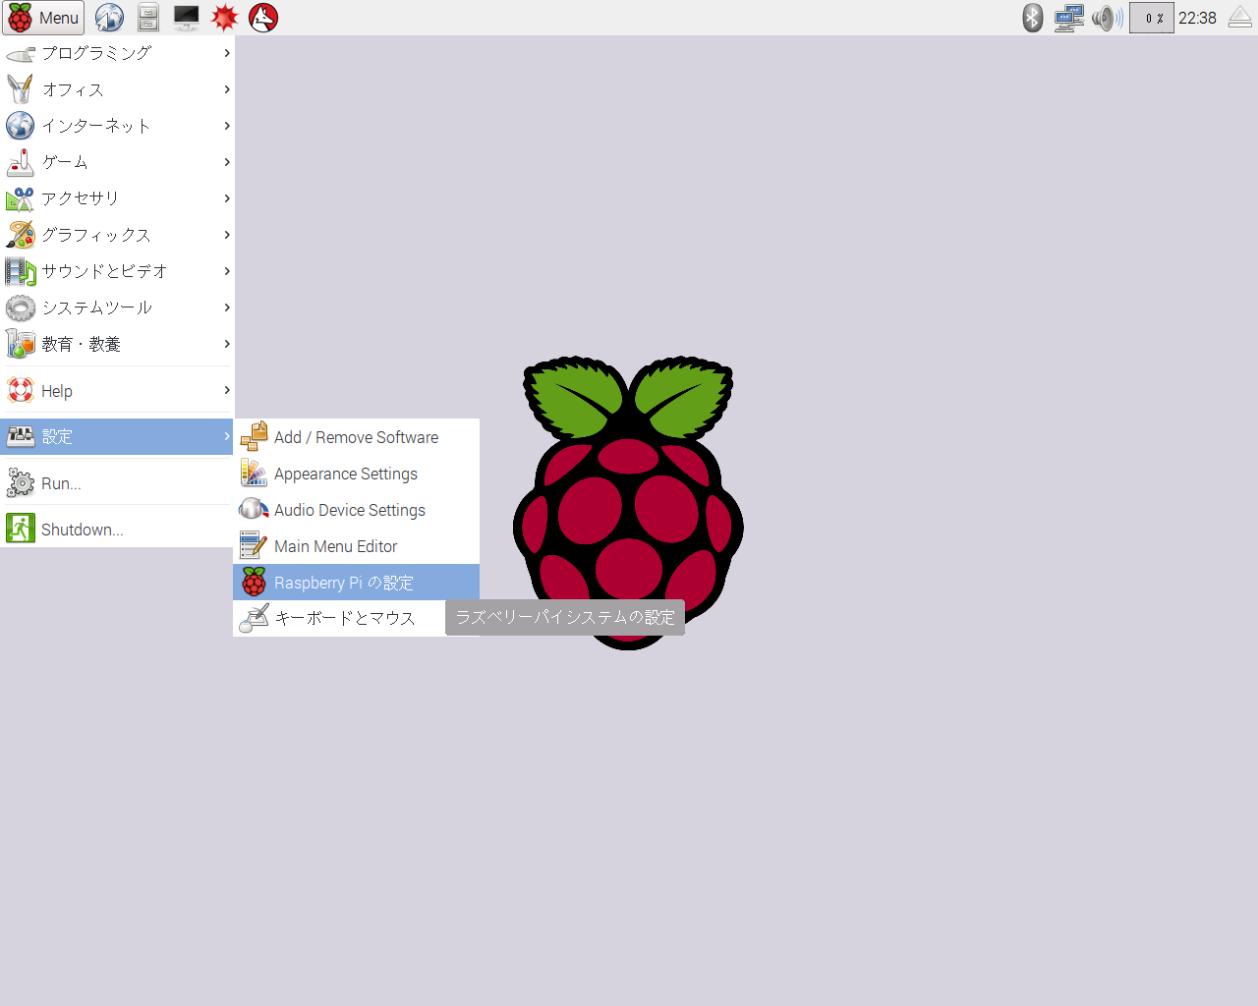Open the サウンドとビデオ menu category
The width and height of the screenshot is (1258, 1006).
coord(117,271)
